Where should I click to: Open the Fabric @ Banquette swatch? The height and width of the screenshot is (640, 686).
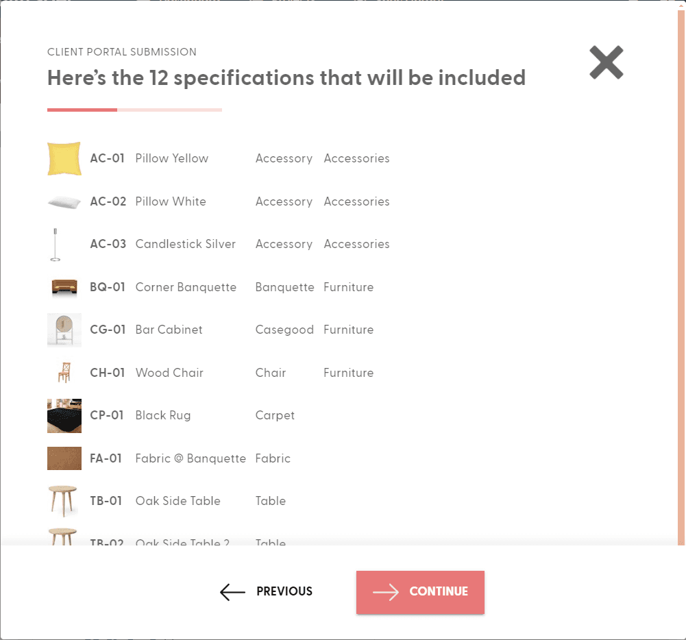64,458
